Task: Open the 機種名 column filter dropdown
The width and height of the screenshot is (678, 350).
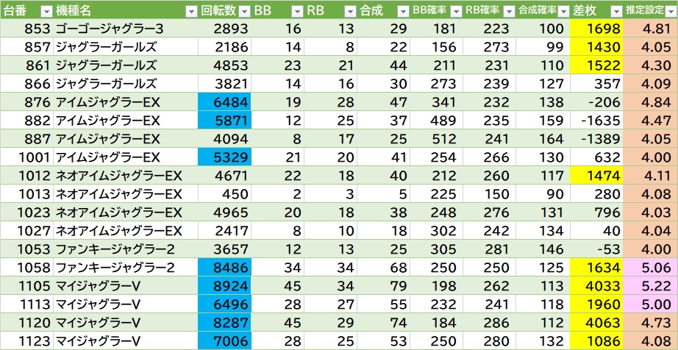Action: coord(190,10)
